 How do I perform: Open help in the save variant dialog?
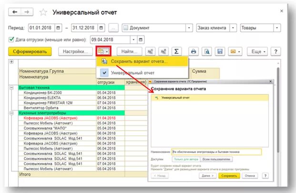click(x=265, y=176)
